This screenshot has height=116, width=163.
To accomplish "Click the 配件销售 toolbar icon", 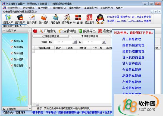I will pos(32,19).
